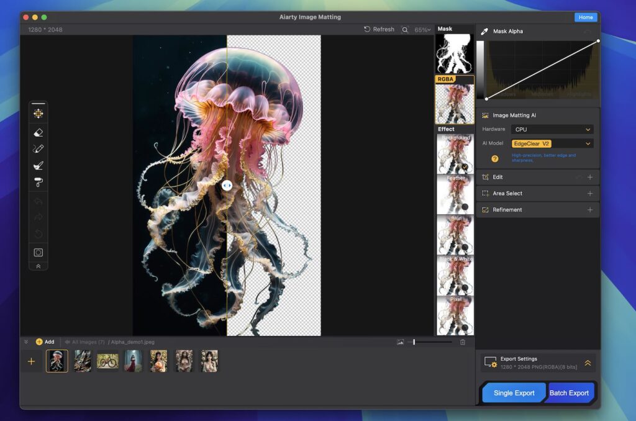Click the Export Settings title
The image size is (636, 421).
pos(519,359)
